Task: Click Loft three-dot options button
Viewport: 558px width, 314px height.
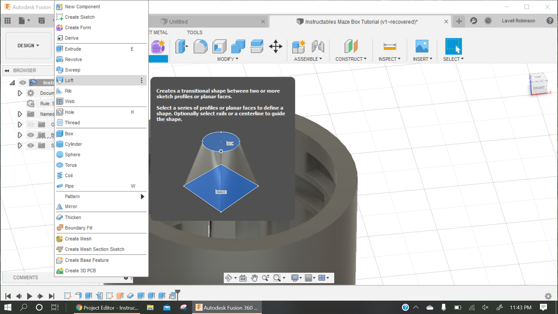Action: [142, 80]
